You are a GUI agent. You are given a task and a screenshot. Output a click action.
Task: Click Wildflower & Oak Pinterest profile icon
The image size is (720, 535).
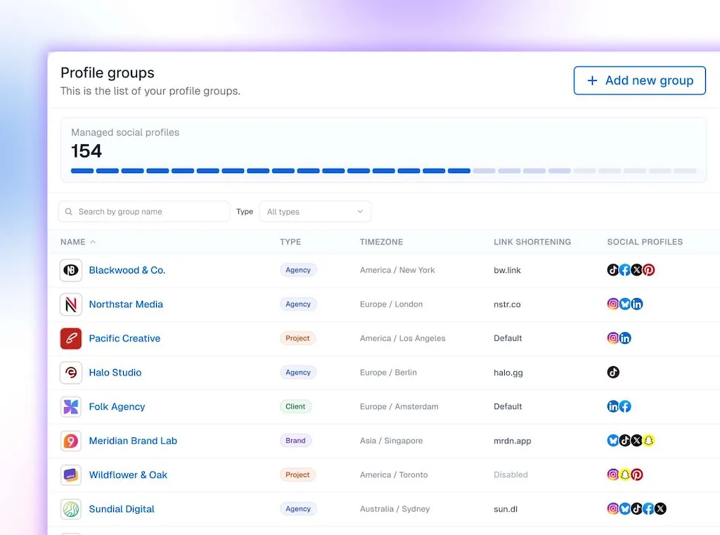(637, 475)
